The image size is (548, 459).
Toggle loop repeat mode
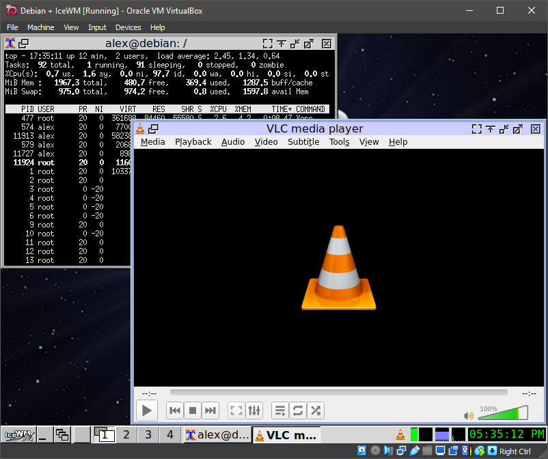tap(298, 411)
